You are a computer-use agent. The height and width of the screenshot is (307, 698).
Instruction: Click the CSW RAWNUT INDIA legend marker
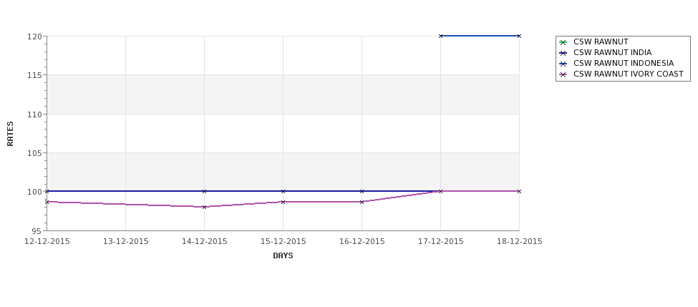(563, 53)
